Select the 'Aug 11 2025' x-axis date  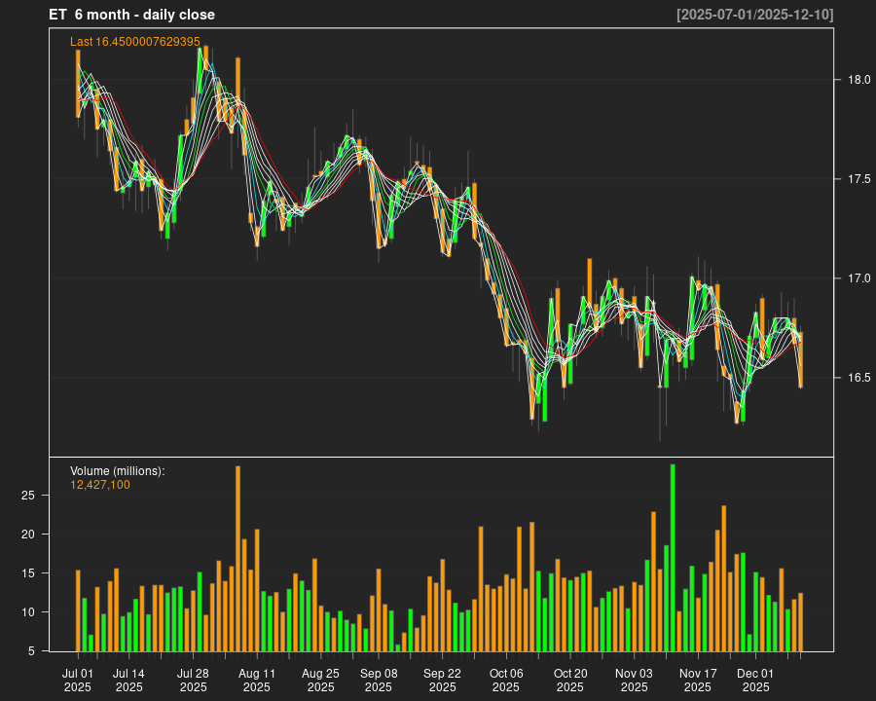[x=257, y=680]
